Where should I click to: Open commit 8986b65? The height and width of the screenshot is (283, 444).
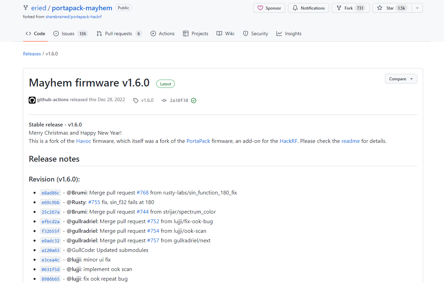point(50,279)
